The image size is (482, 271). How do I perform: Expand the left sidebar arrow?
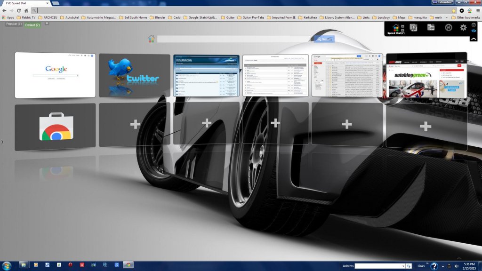tap(2, 142)
